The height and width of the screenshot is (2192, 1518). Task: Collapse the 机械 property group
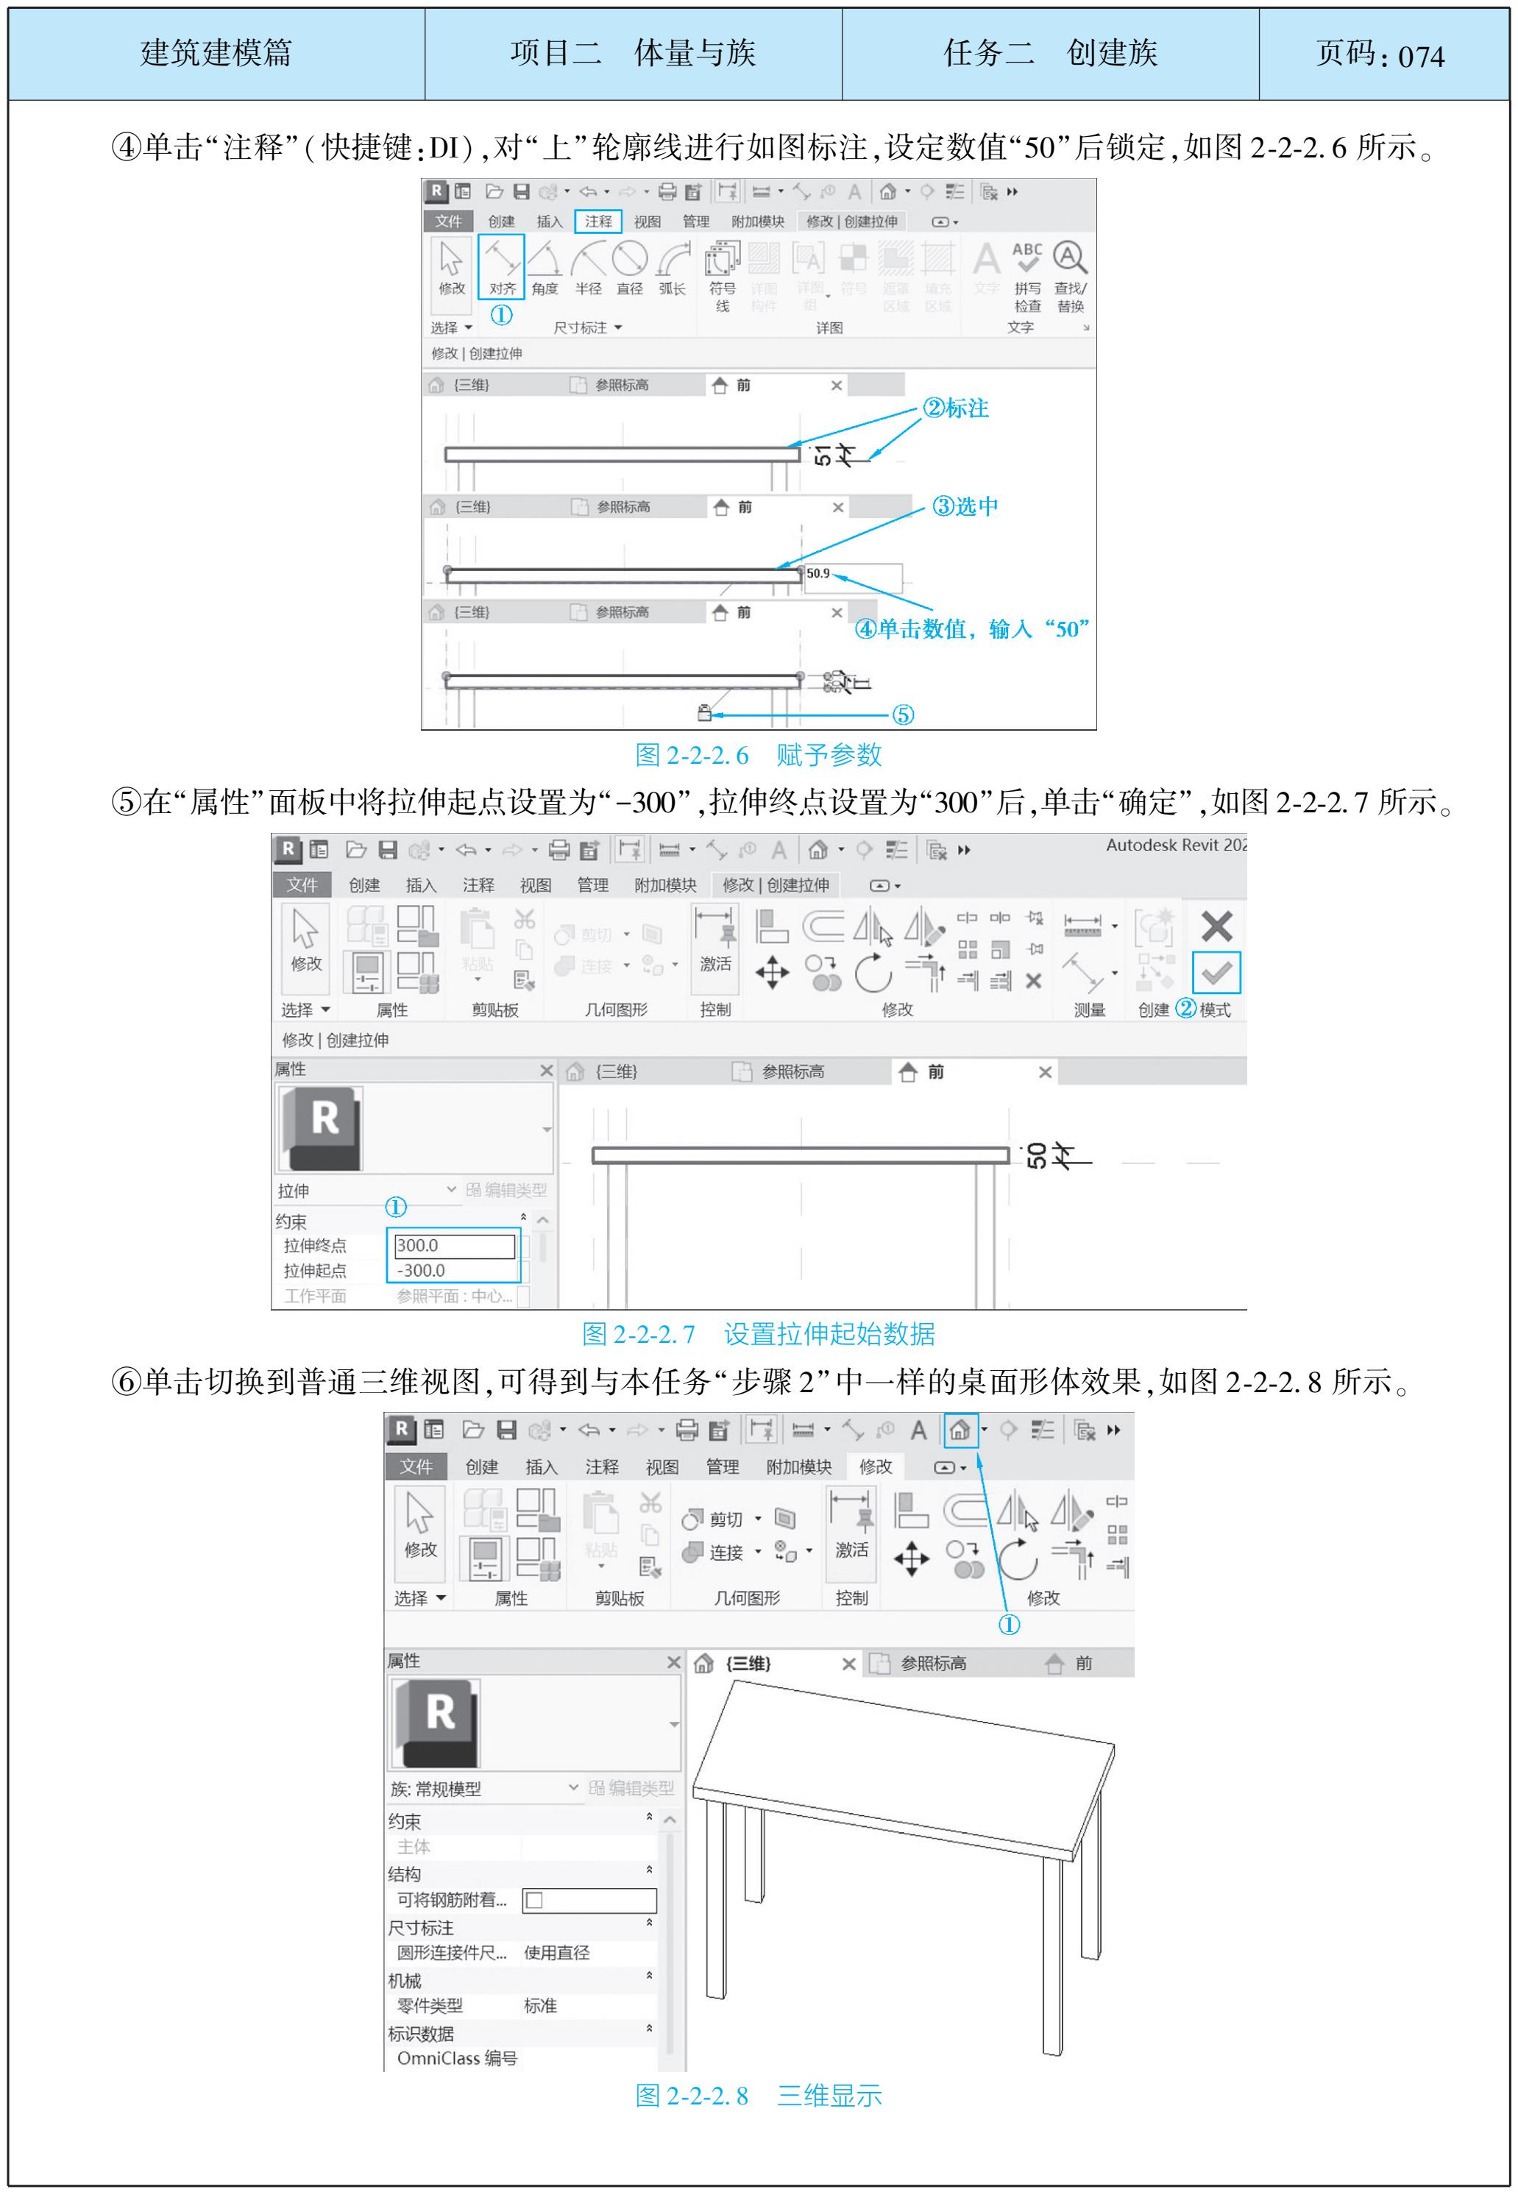point(650,1976)
